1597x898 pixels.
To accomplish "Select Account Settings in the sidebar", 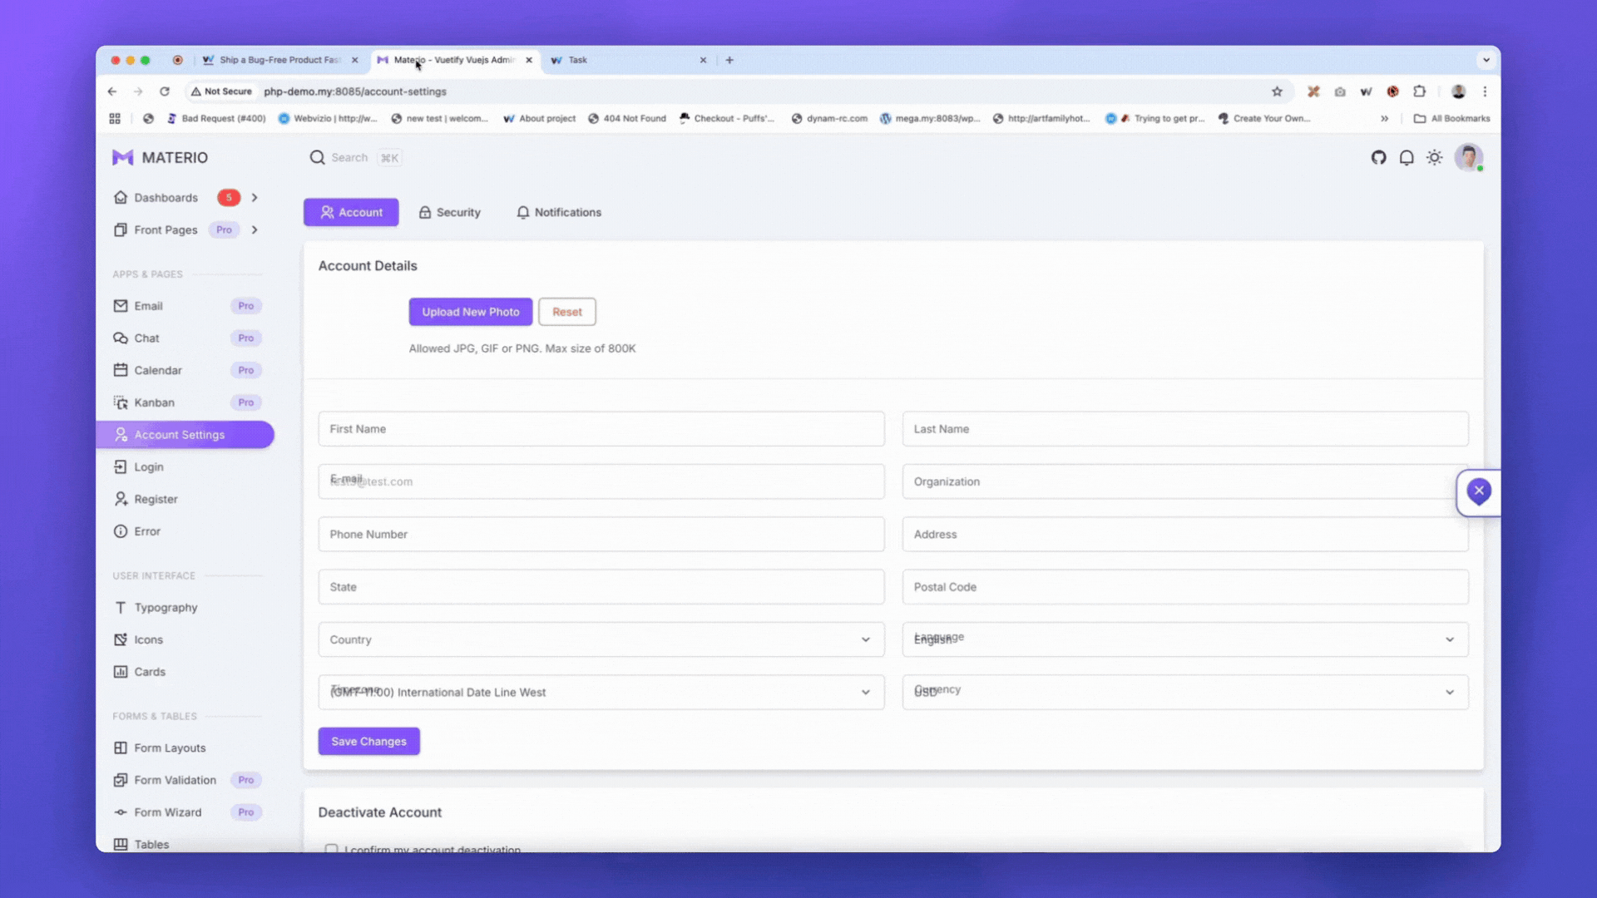I will 185,435.
